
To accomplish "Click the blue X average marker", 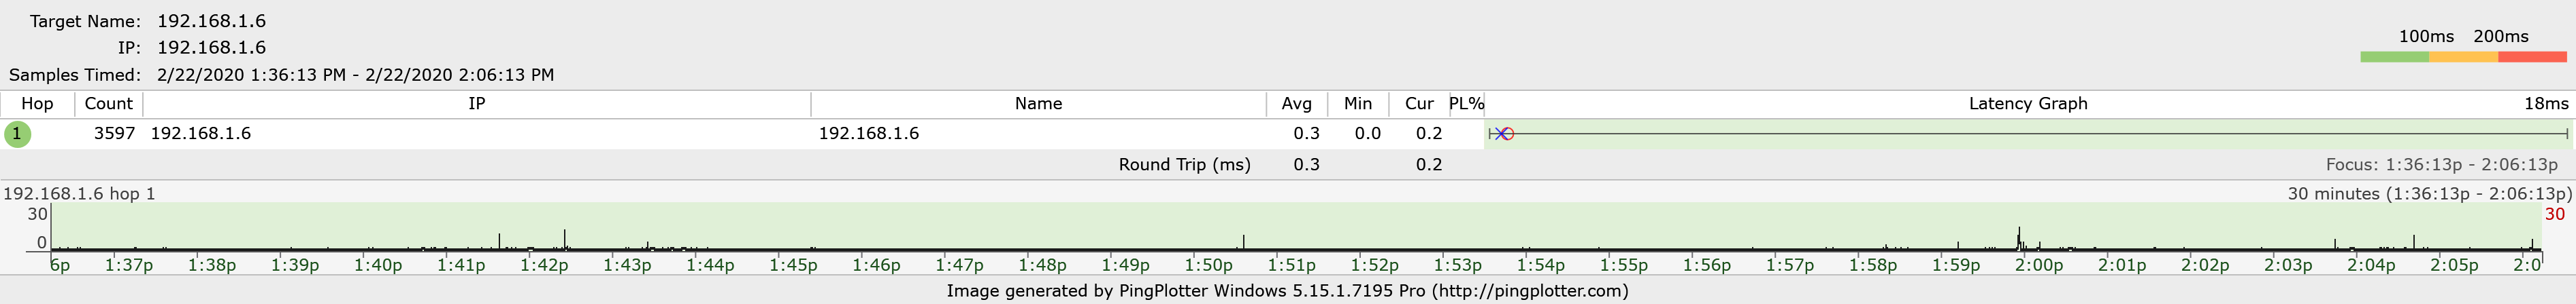I will 1500,134.
